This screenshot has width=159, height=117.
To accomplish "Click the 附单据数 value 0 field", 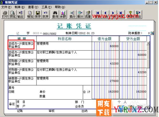I will pyautogui.click(x=149, y=33).
